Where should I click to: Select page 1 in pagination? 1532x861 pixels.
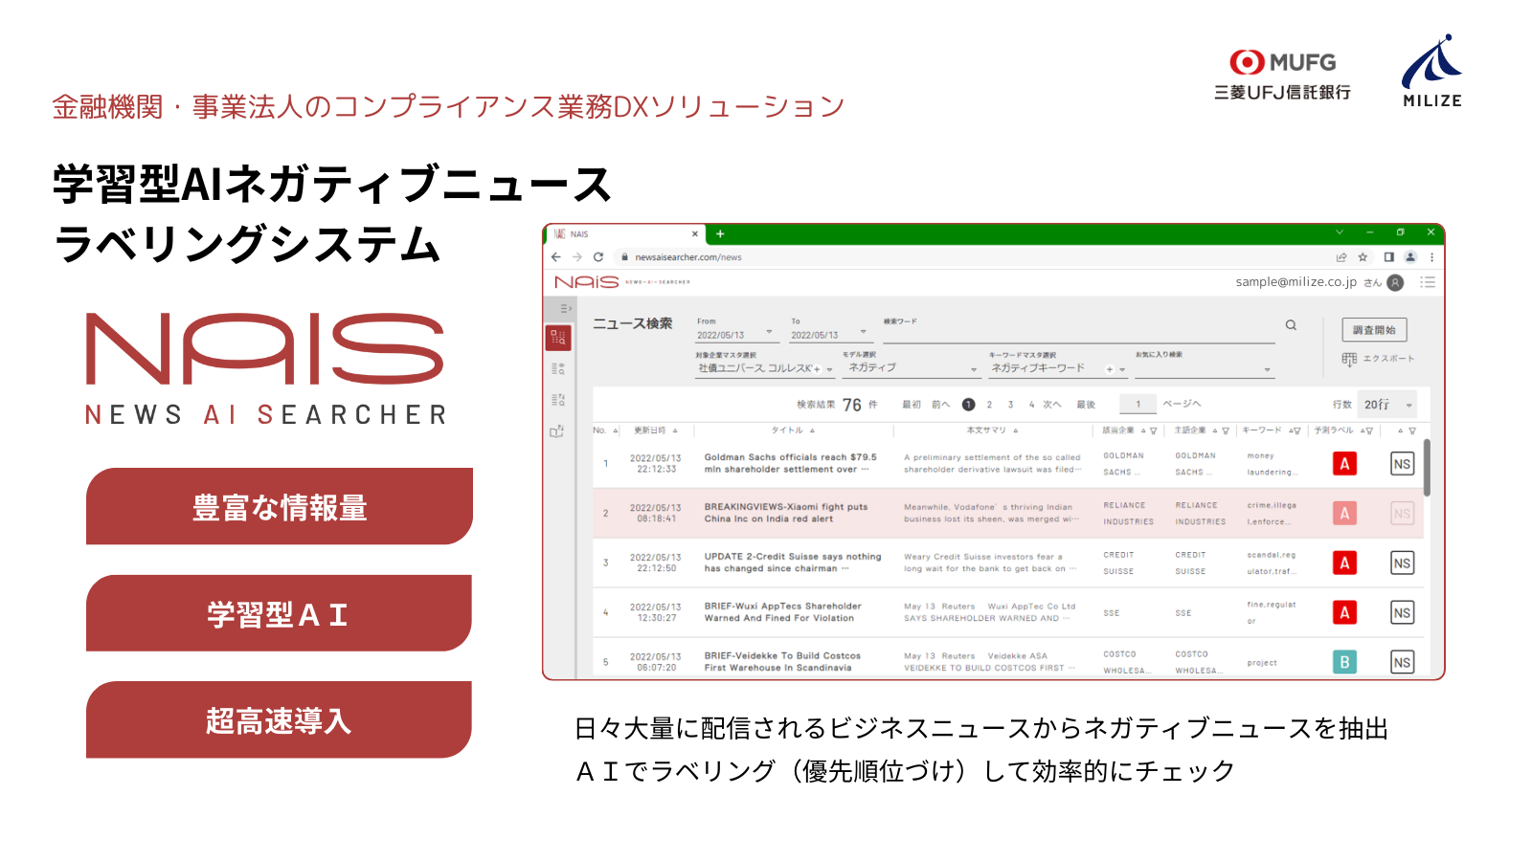(x=968, y=405)
